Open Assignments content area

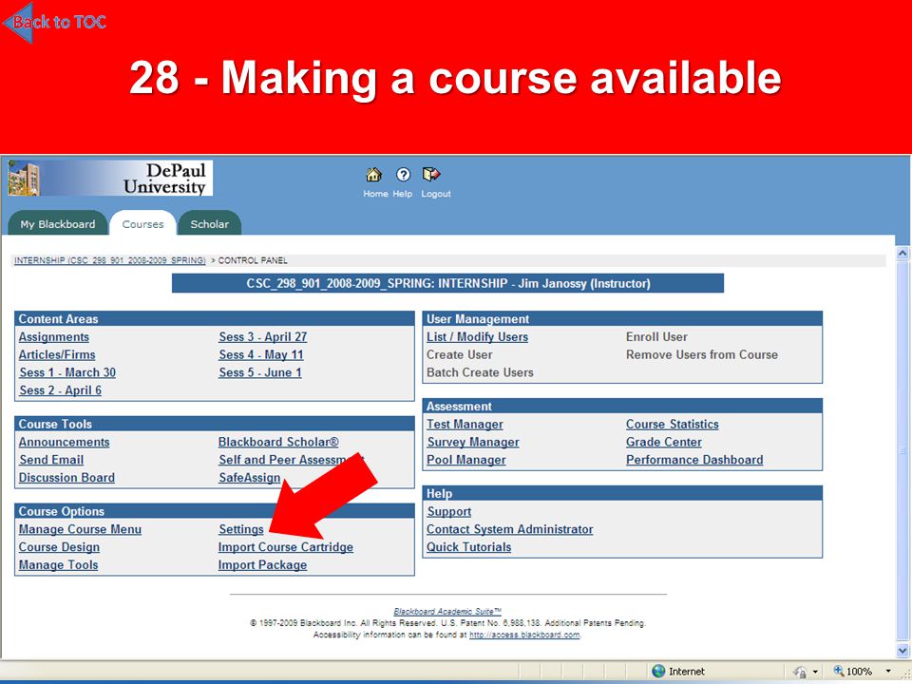tap(53, 336)
